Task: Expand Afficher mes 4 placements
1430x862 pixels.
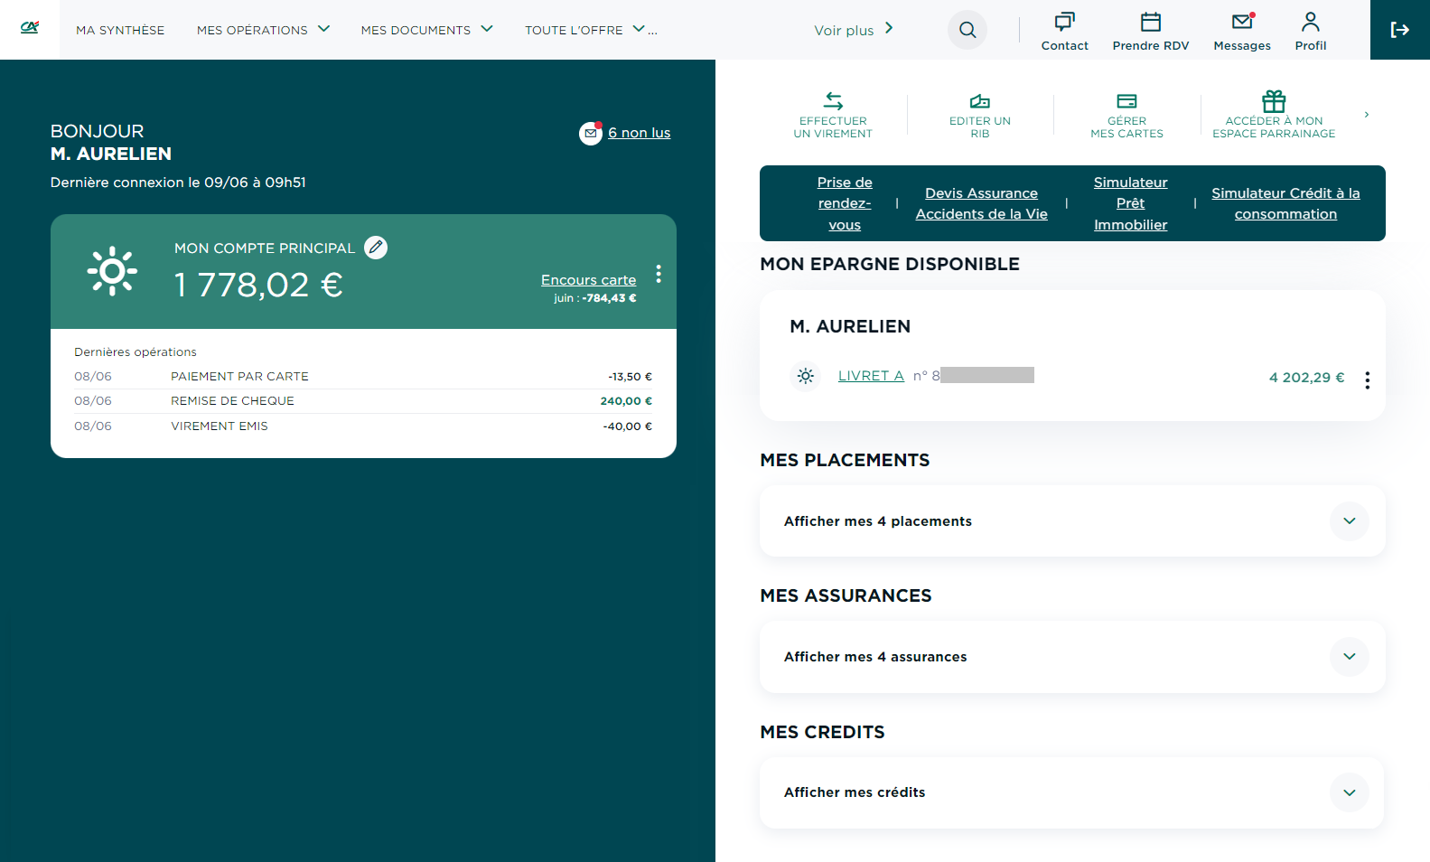Action: tap(1349, 521)
